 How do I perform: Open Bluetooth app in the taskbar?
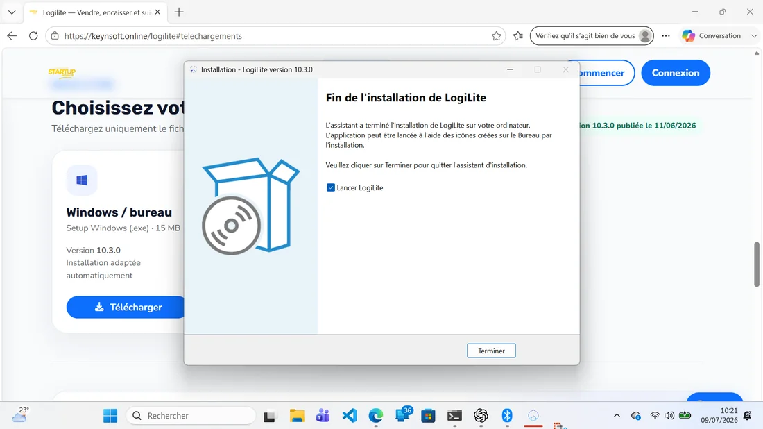[507, 416]
